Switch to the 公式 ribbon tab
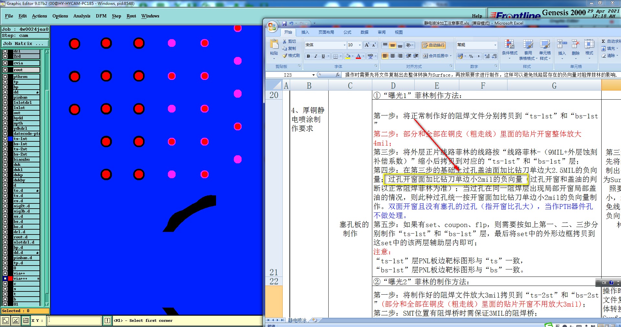 click(347, 32)
